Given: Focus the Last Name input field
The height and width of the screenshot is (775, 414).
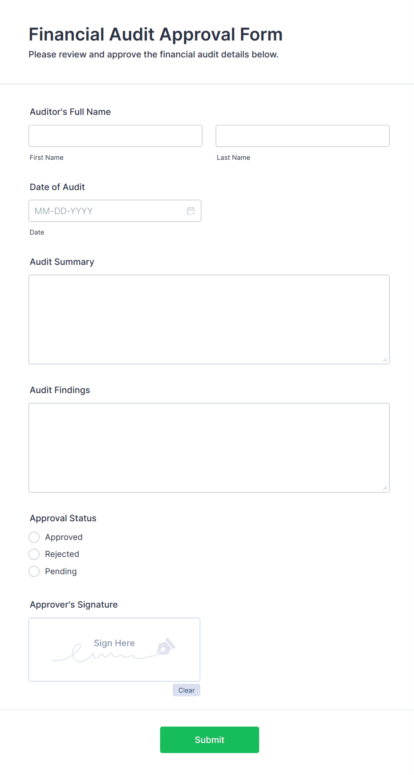Looking at the screenshot, I should coord(302,136).
